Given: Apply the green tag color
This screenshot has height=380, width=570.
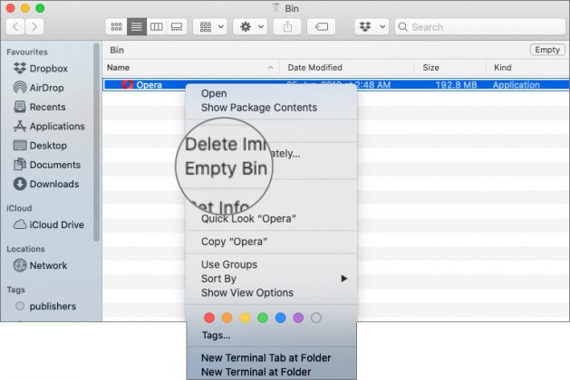Looking at the screenshot, I should point(263,318).
